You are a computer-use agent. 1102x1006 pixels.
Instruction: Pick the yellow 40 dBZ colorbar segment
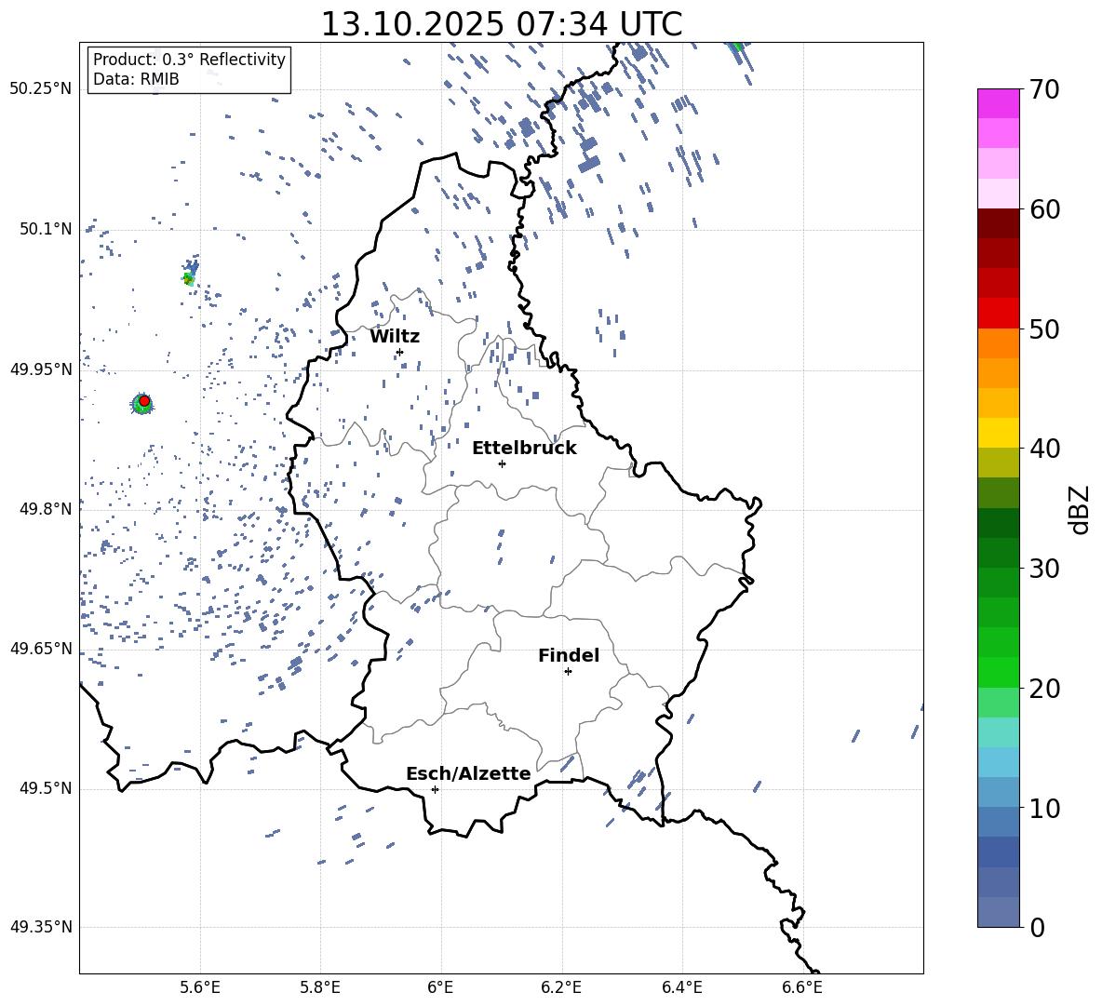pos(998,433)
